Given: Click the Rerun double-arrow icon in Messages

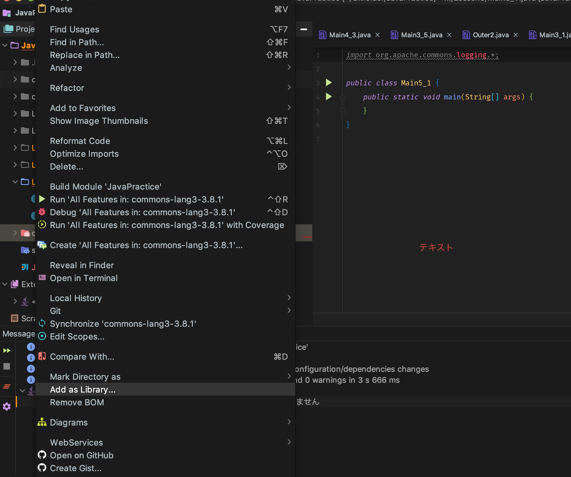Looking at the screenshot, I should [7, 350].
